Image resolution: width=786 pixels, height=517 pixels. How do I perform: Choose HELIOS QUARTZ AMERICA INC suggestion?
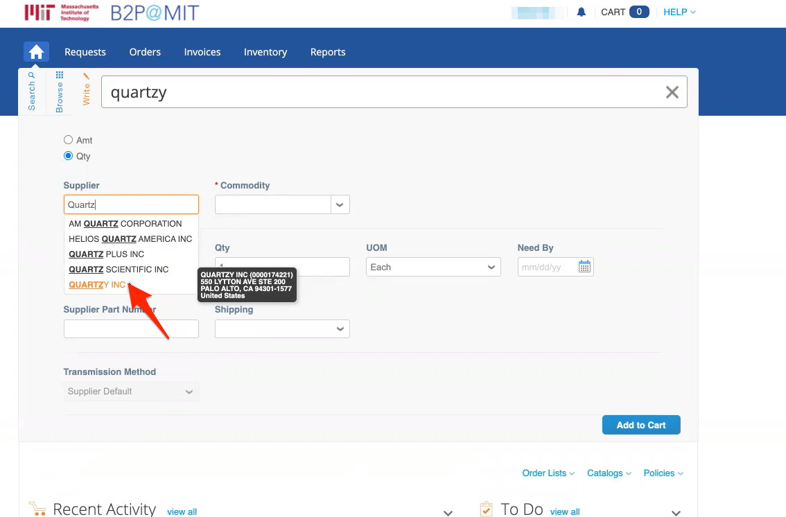click(130, 239)
